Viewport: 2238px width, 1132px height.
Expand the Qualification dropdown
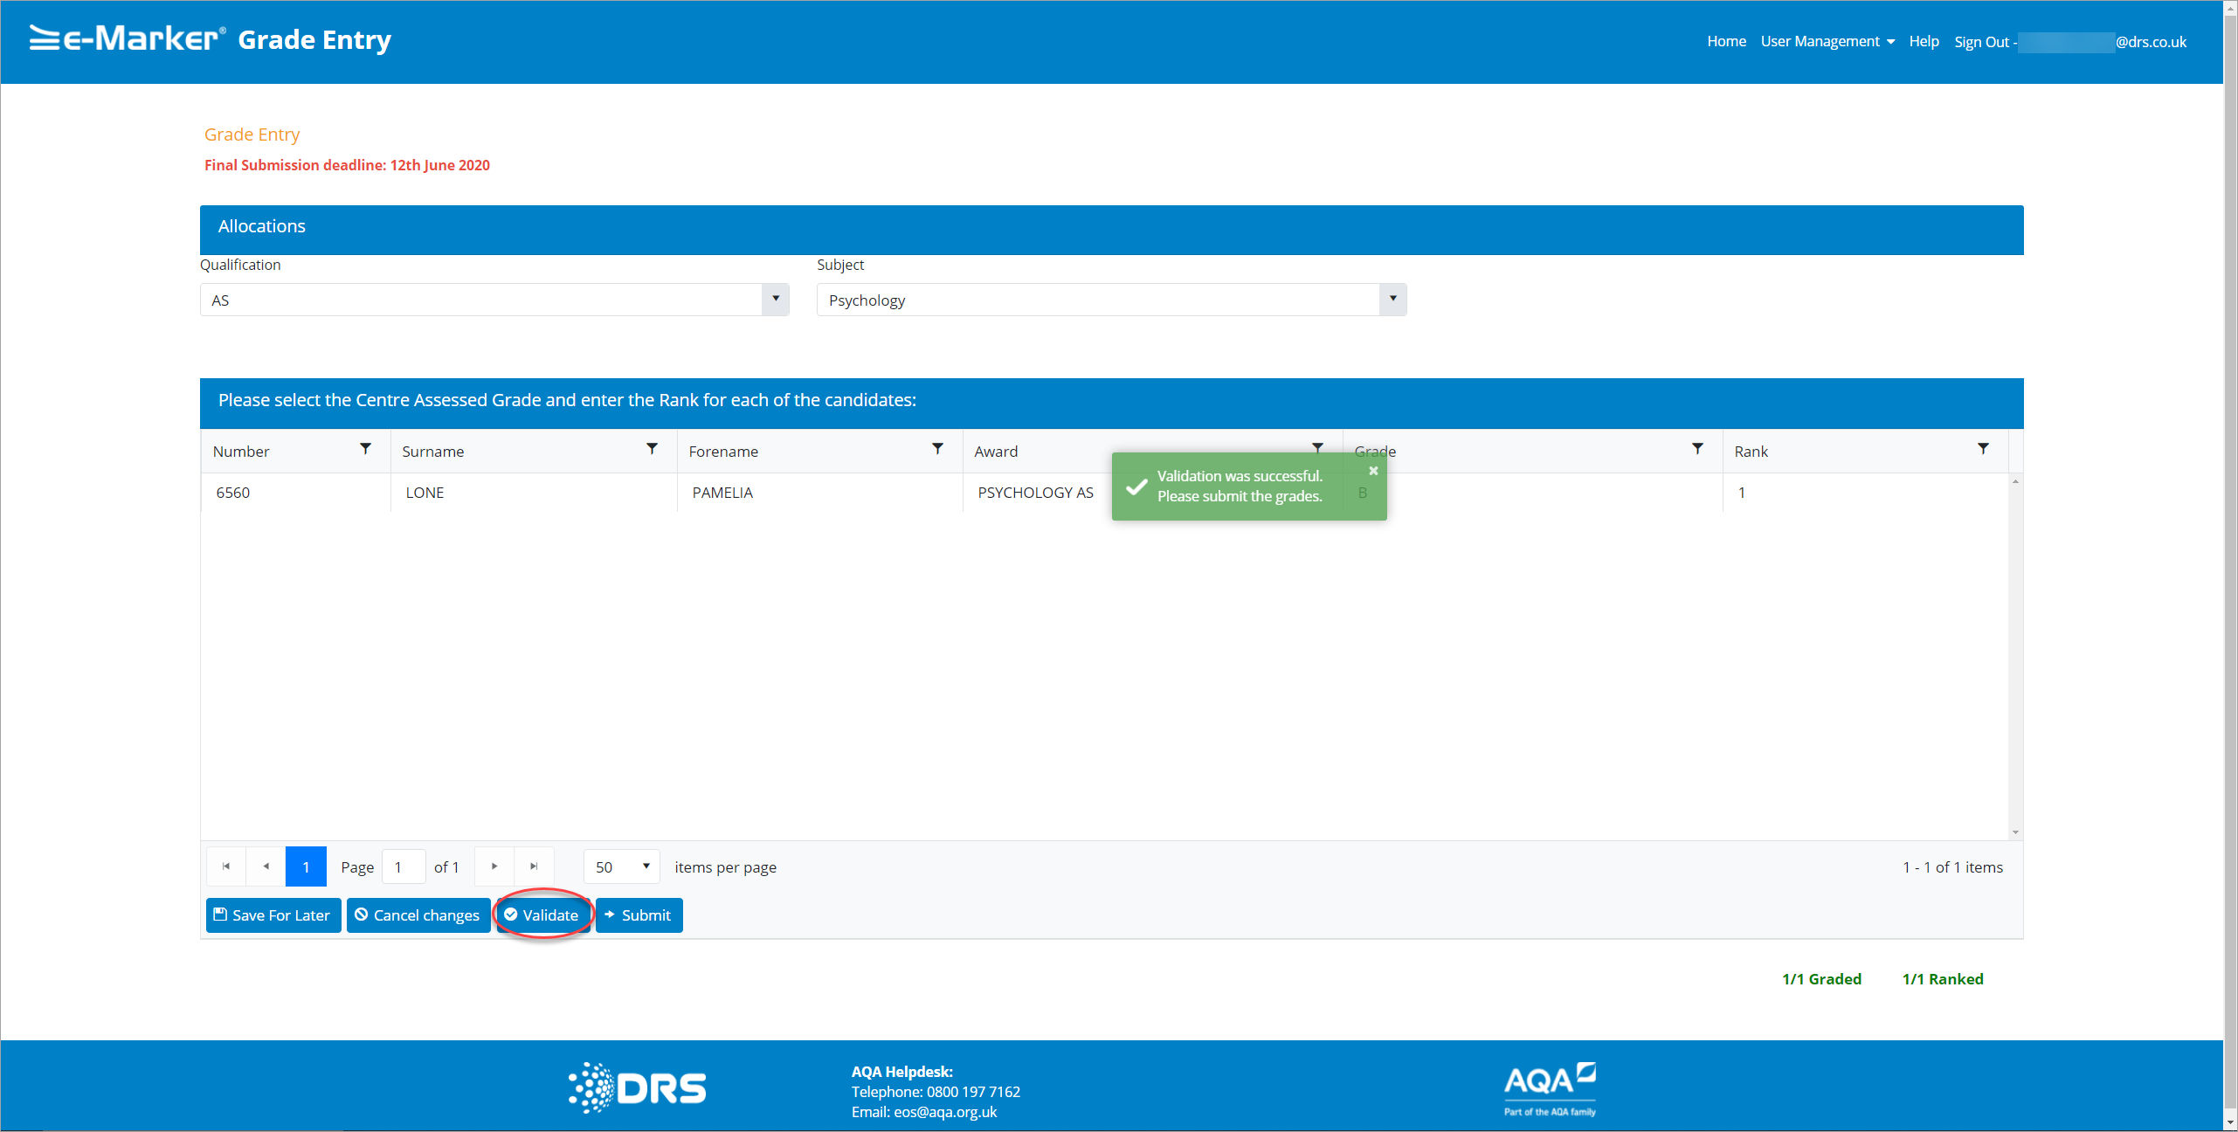click(x=775, y=300)
